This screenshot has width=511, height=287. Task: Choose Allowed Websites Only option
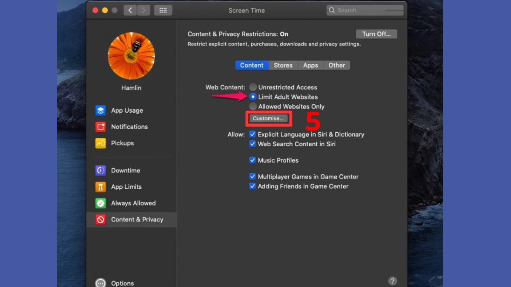pos(253,107)
